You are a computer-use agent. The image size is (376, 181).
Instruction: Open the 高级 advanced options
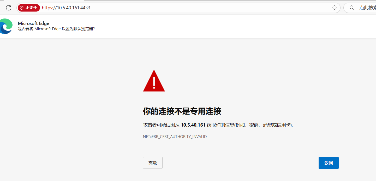click(x=153, y=163)
